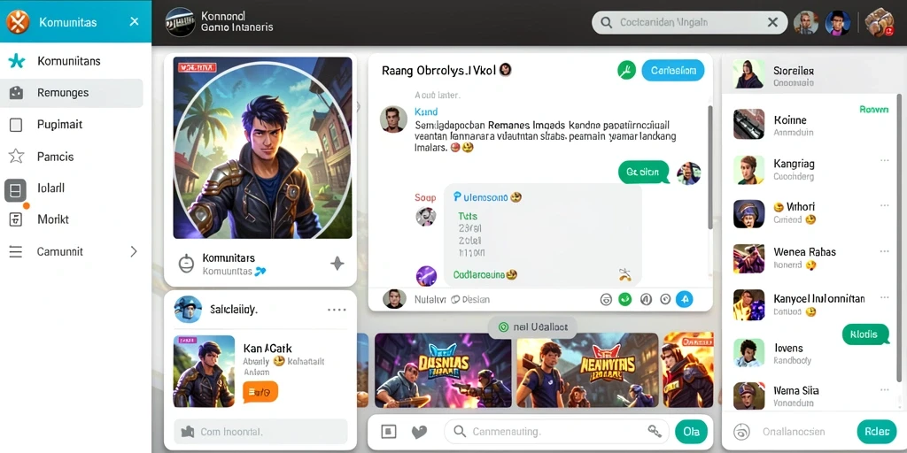
Task: Open the second header avatar with hat
Action: pyautogui.click(x=837, y=23)
